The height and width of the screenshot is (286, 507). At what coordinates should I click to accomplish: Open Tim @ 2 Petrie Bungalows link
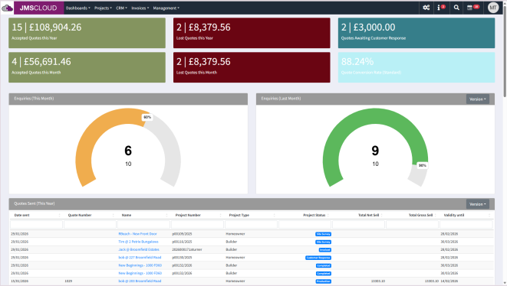pos(138,242)
